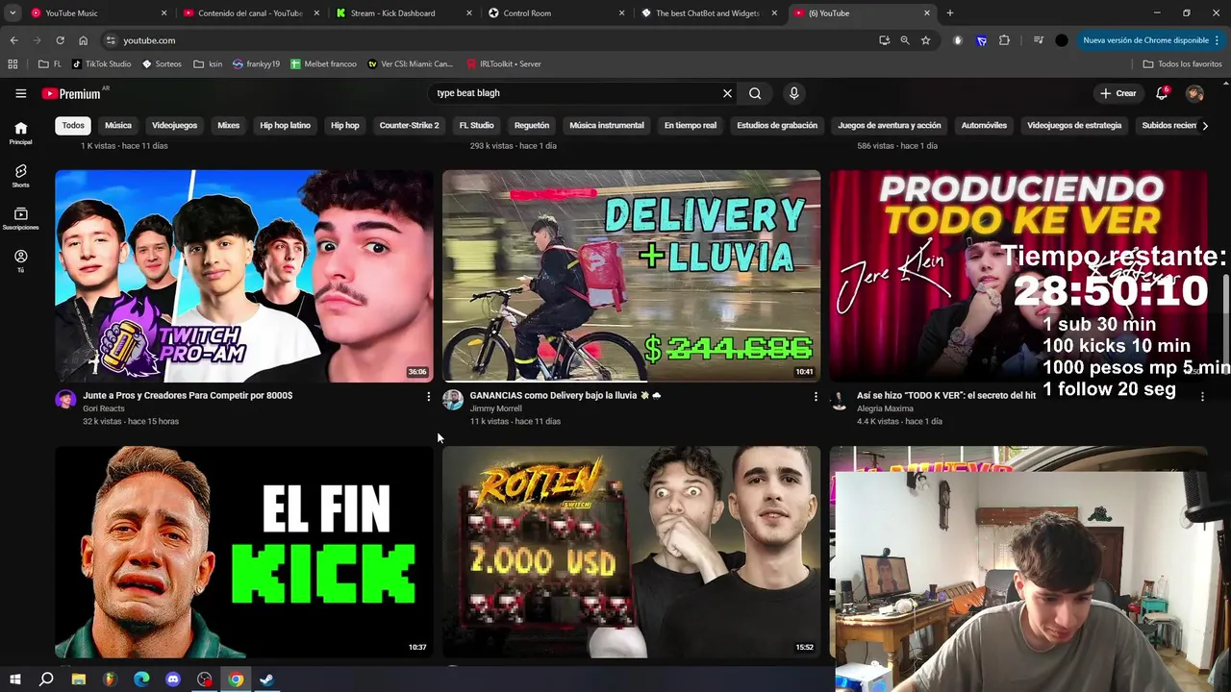
Task: Open the Chrome apps grid in bookmarks bar
Action: [x=13, y=63]
